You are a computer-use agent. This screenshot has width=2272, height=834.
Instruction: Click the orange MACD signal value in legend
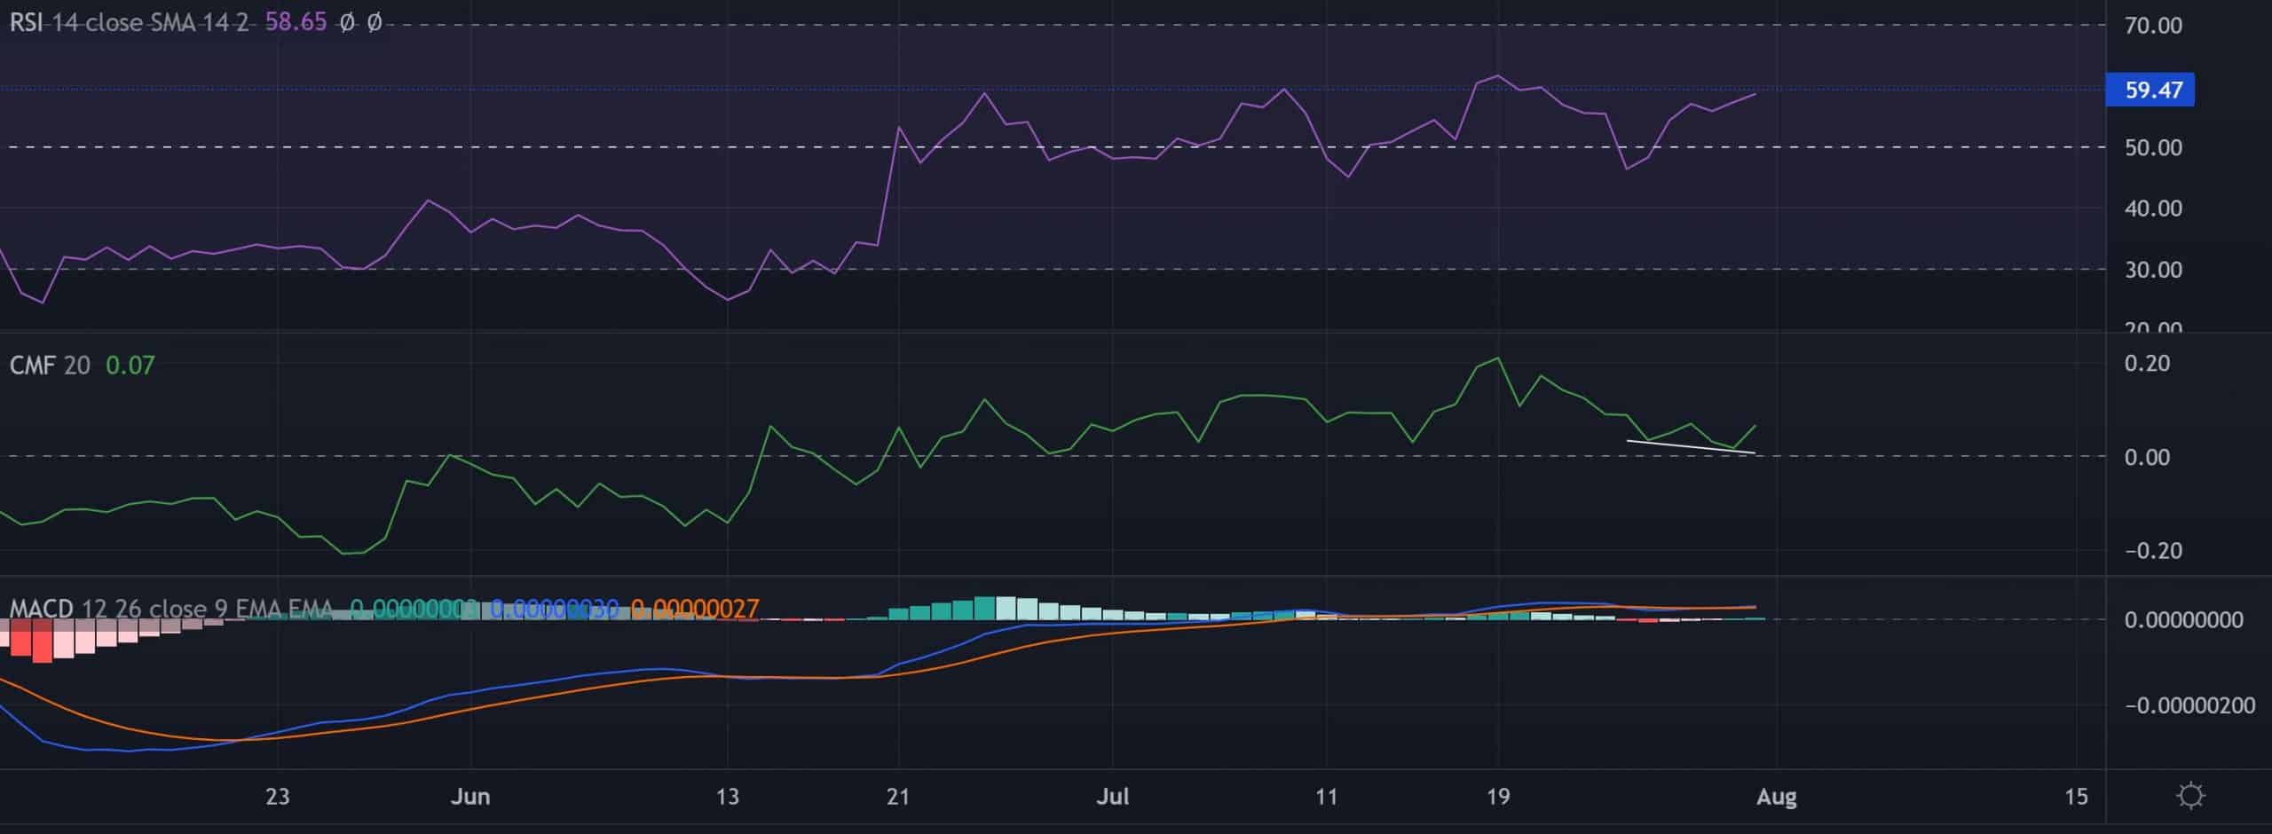tap(695, 609)
